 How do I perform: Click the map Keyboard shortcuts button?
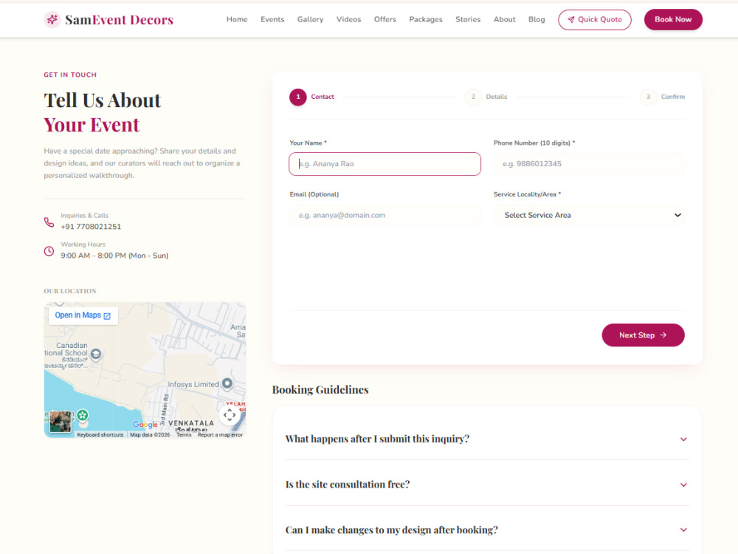100,435
